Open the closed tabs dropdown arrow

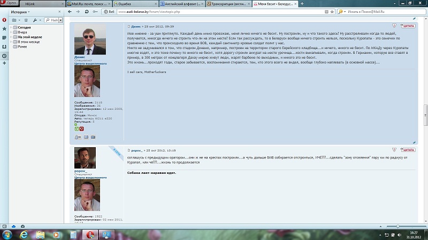point(394,4)
